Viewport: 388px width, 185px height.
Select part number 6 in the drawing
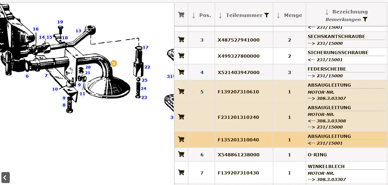coord(27,76)
